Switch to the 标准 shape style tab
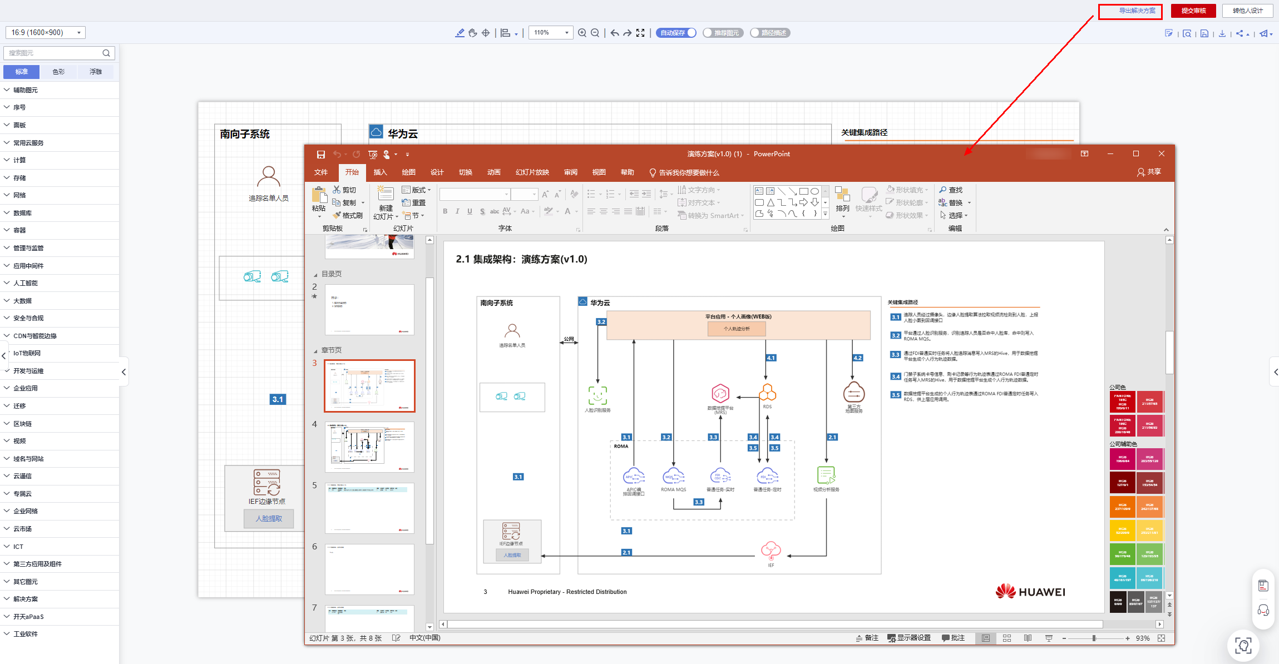Image resolution: width=1279 pixels, height=664 pixels. pyautogui.click(x=22, y=72)
